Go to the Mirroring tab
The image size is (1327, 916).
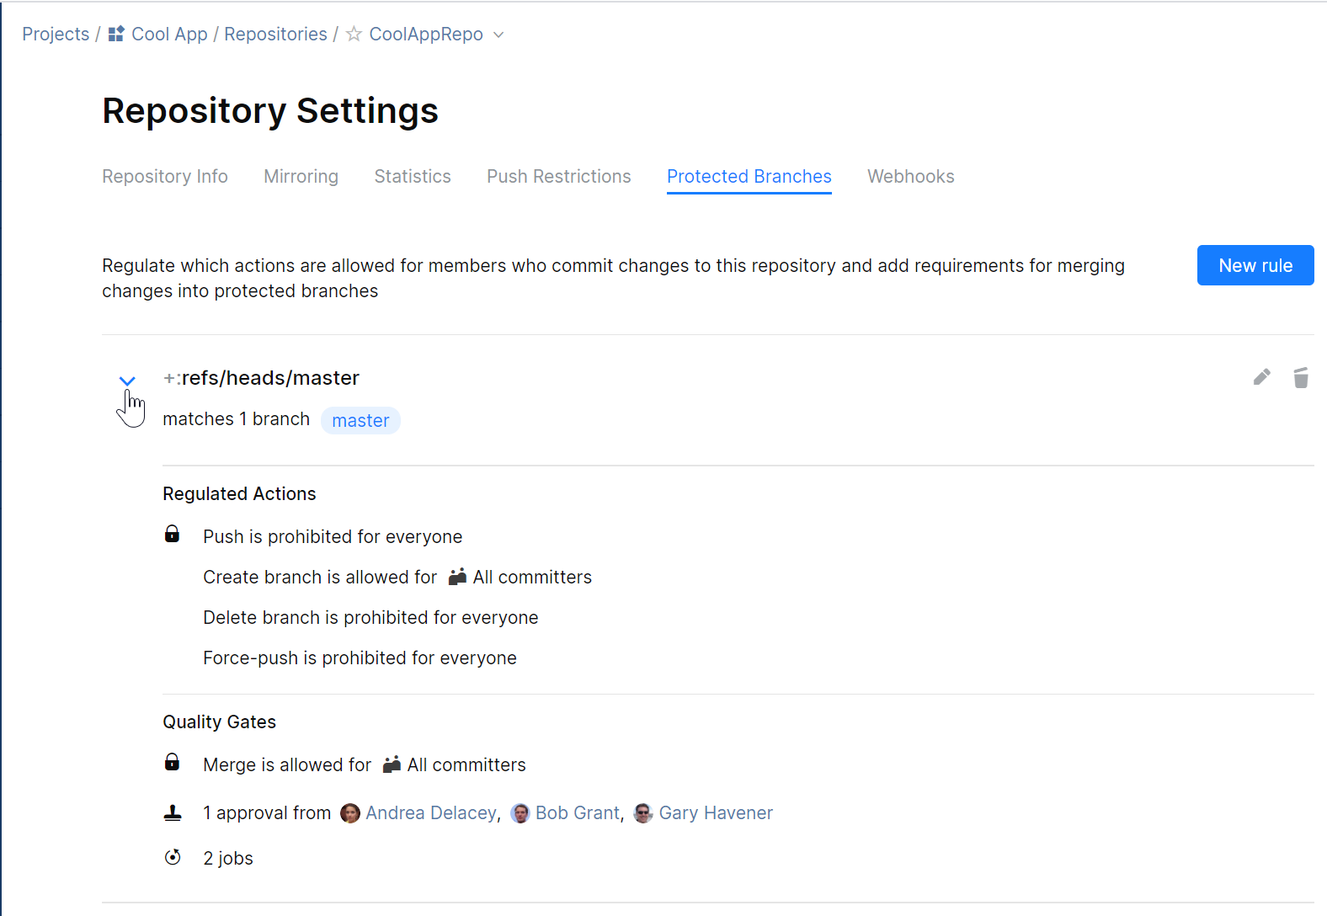(301, 177)
